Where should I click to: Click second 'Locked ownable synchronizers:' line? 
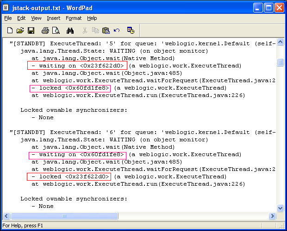[74, 199]
